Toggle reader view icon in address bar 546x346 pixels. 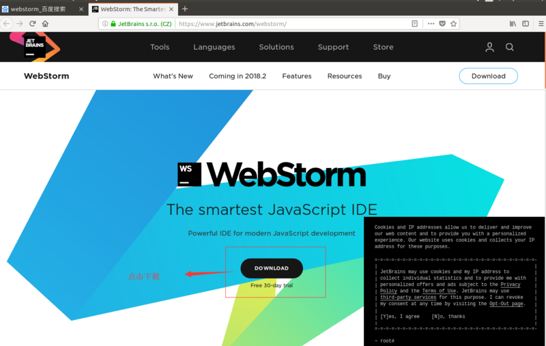pyautogui.click(x=414, y=24)
